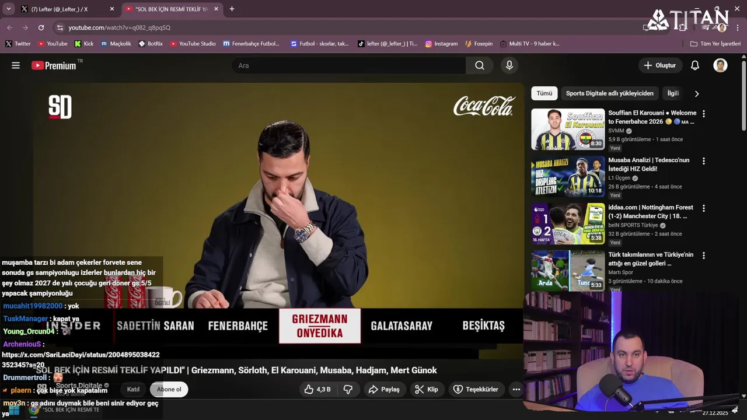Close the Lefter X tab

pyautogui.click(x=112, y=9)
